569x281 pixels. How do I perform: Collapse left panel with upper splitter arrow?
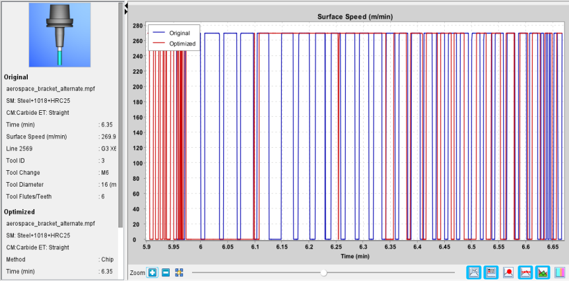click(x=126, y=6)
